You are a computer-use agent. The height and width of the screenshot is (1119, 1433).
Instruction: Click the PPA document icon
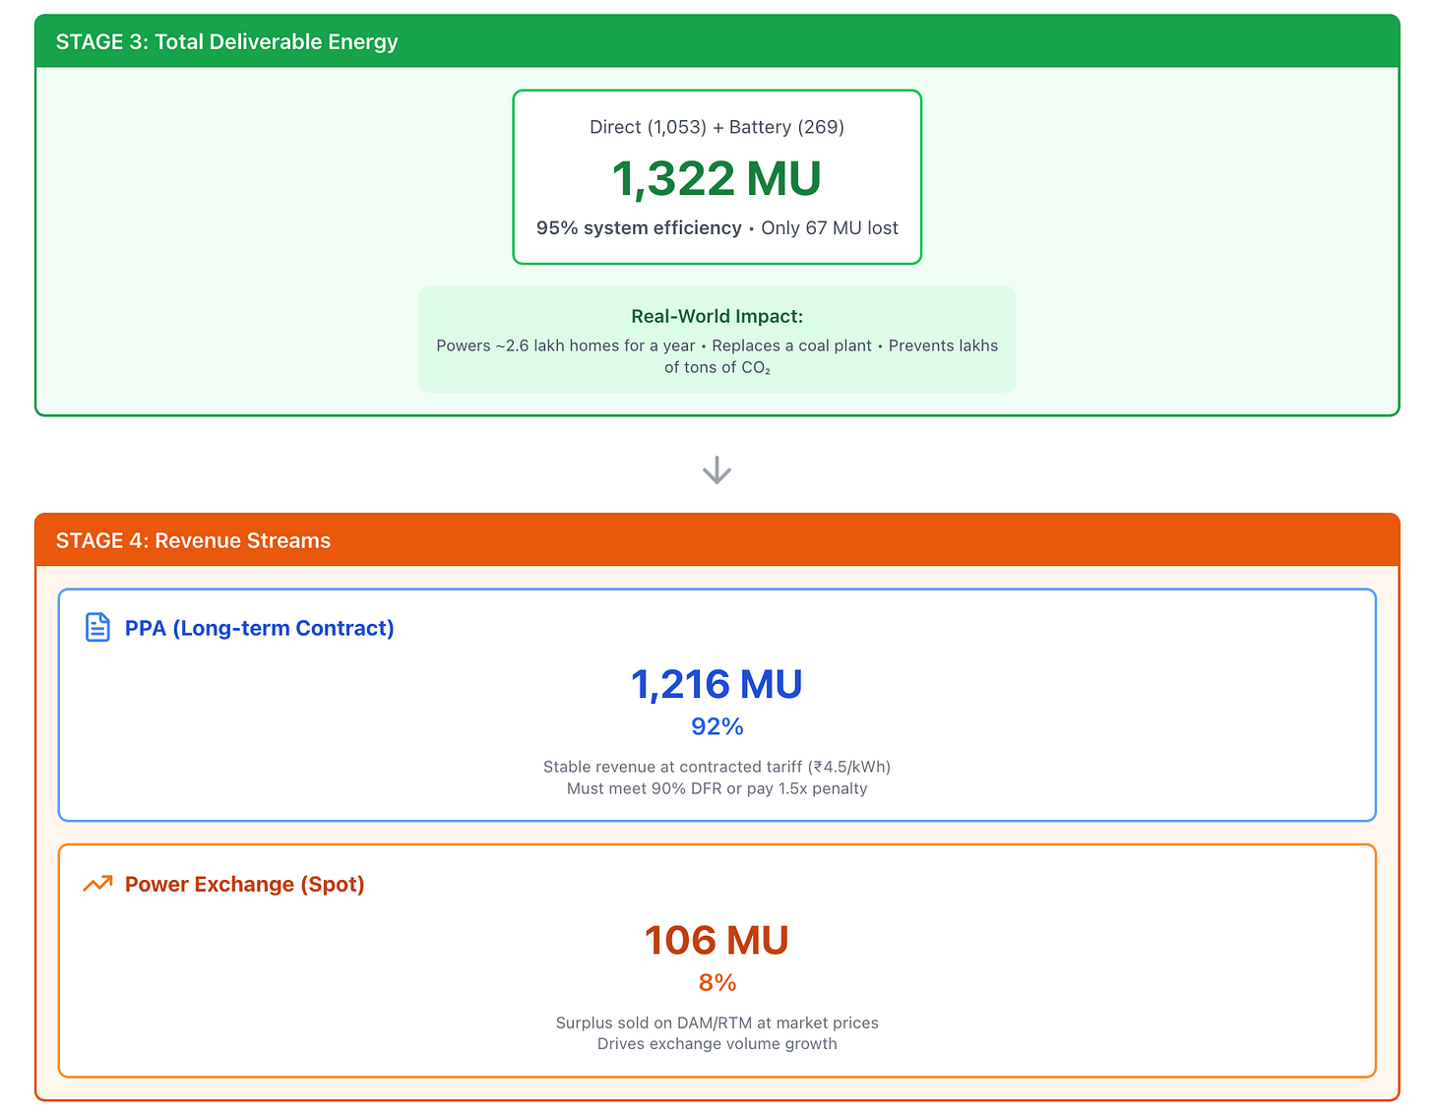[x=97, y=628]
